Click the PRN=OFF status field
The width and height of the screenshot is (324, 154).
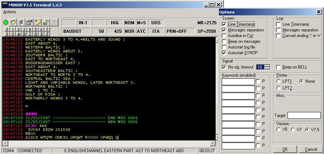point(180,31)
